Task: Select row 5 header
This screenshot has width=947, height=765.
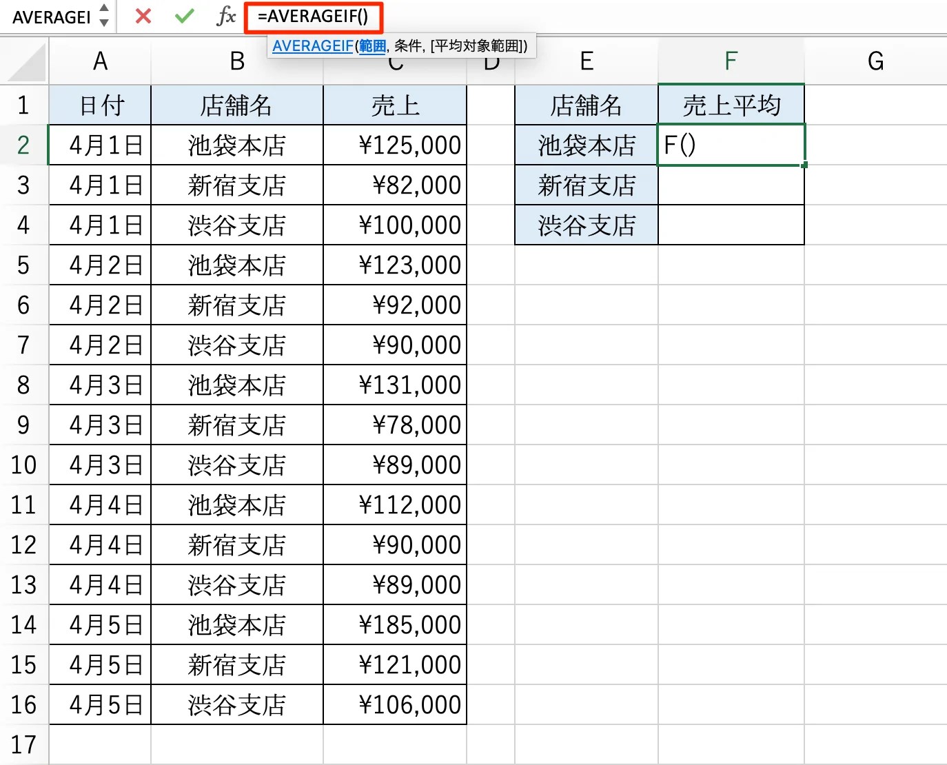Action: pyautogui.click(x=23, y=265)
